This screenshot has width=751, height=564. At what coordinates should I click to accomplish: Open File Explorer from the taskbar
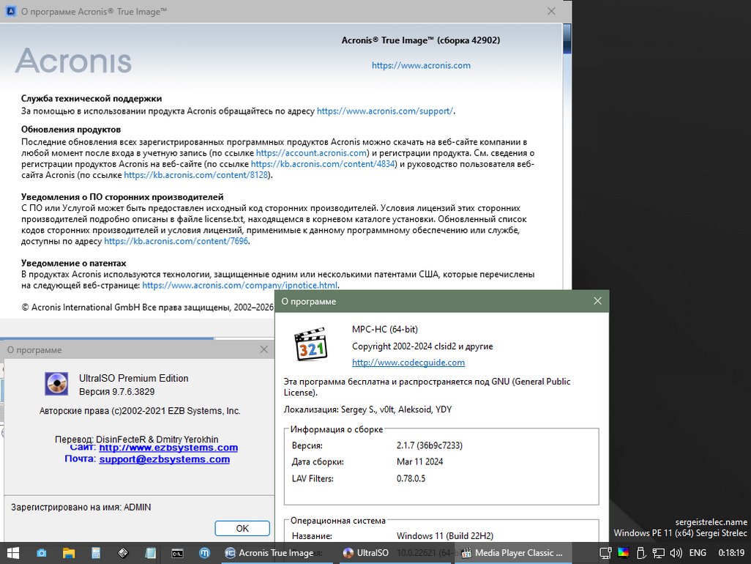(x=69, y=553)
